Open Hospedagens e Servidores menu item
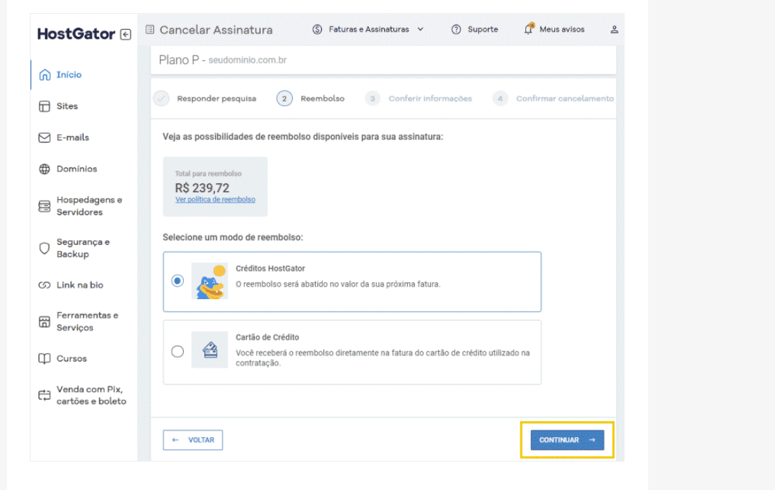 (x=90, y=206)
